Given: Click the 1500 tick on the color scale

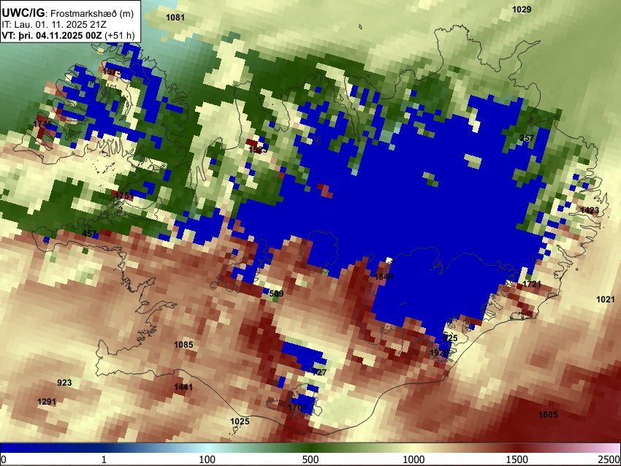Looking at the screenshot, I should tap(517, 459).
